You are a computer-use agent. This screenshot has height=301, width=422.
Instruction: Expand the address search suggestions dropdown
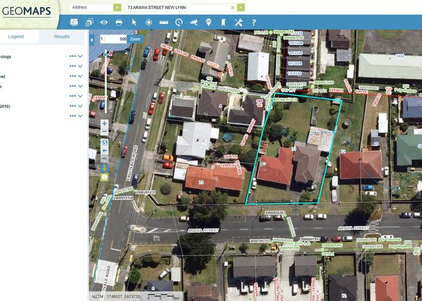coord(241,7)
